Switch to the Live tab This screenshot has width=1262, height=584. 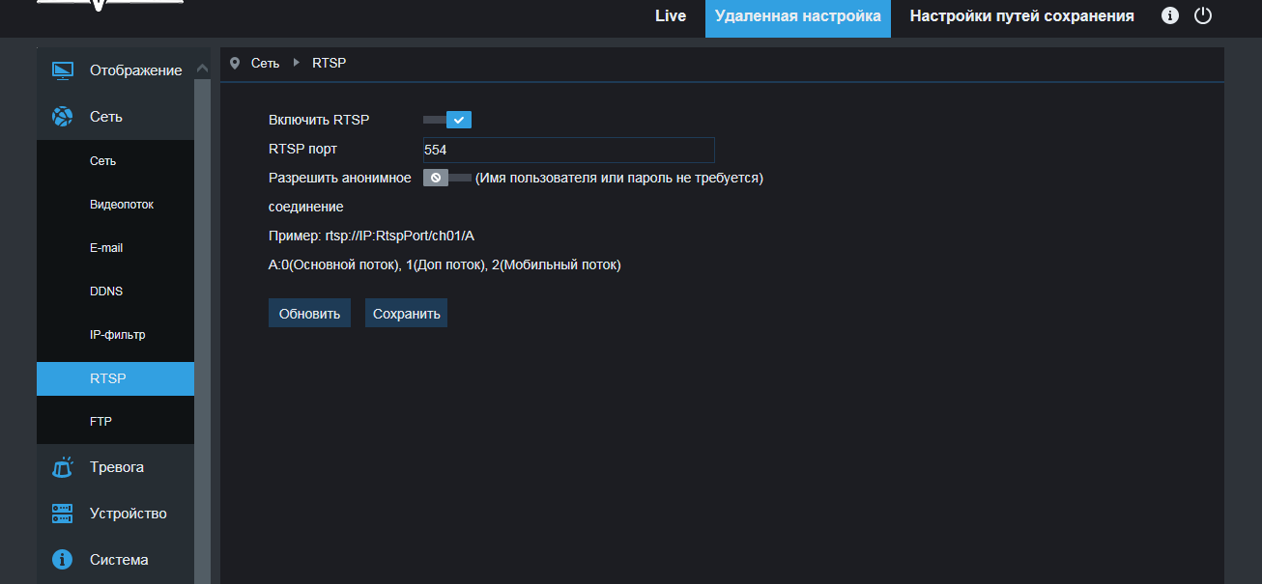click(x=670, y=16)
